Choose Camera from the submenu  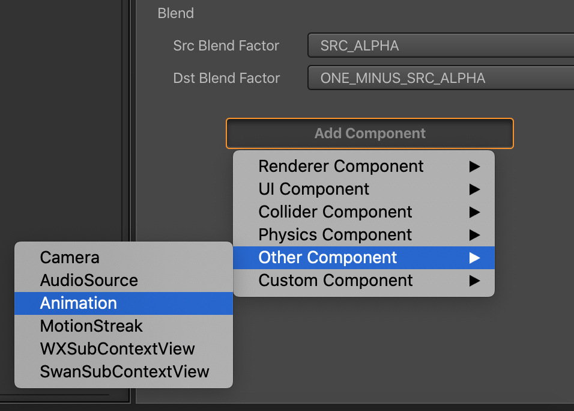tap(124, 258)
